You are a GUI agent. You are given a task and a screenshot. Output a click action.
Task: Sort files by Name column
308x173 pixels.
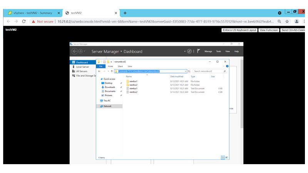point(129,77)
